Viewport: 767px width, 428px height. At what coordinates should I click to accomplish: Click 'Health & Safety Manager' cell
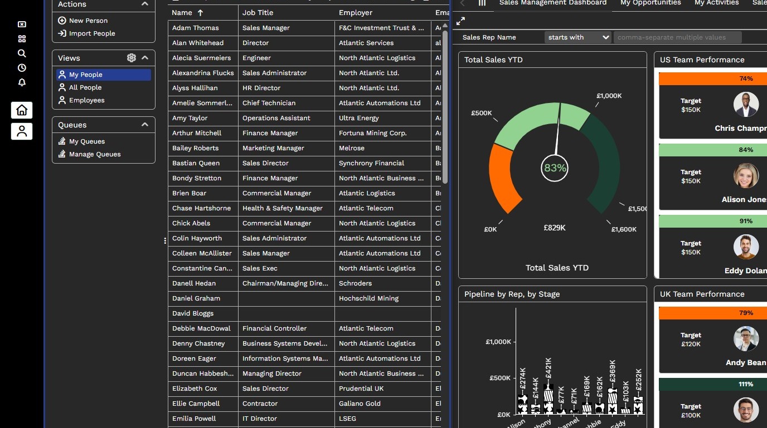[x=287, y=208]
